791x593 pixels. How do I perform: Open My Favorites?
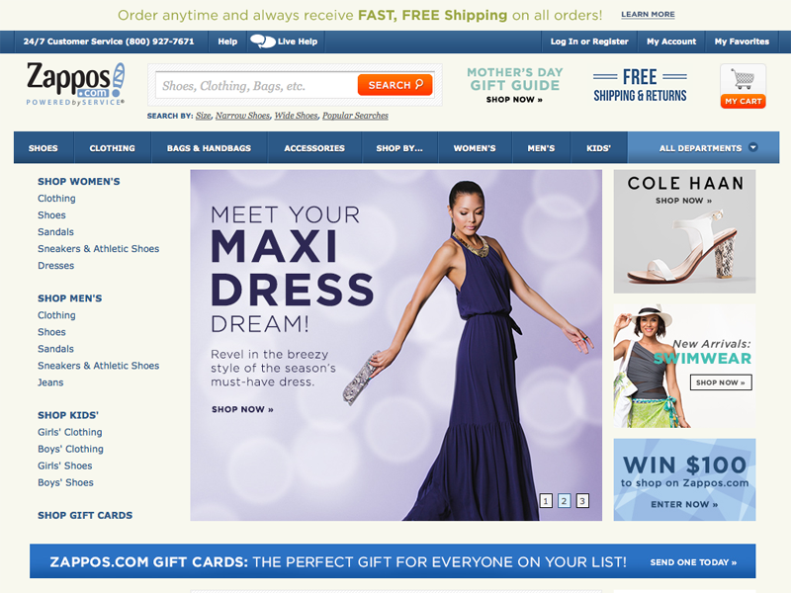pos(742,42)
